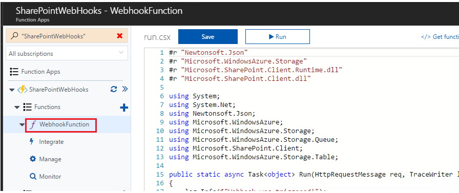
Task: Click the Monitor magnifier icon
Action: pos(33,177)
